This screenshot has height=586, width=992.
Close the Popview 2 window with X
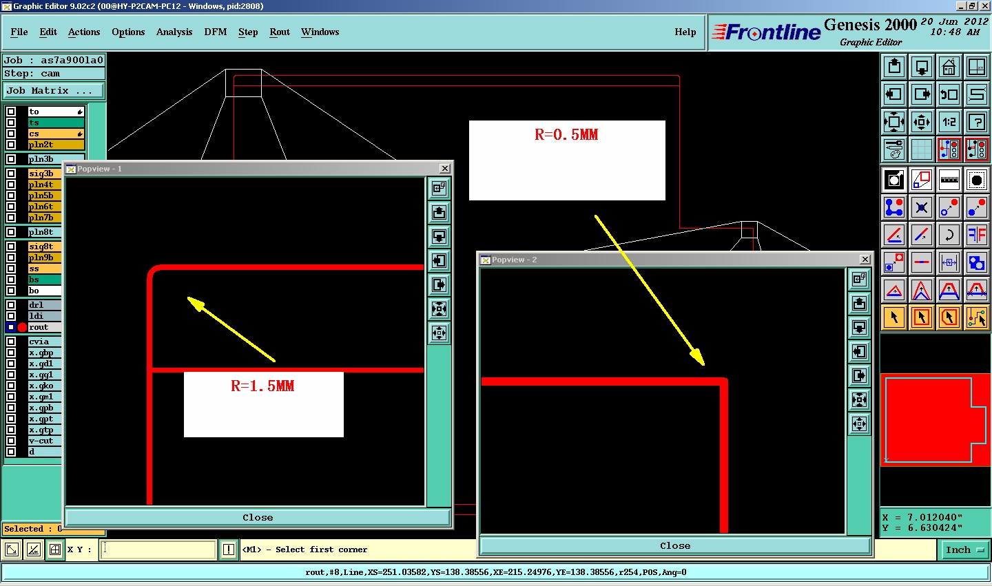point(865,260)
